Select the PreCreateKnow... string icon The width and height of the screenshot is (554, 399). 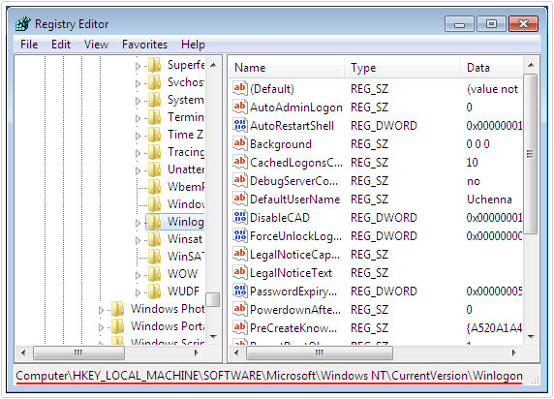coord(239,327)
